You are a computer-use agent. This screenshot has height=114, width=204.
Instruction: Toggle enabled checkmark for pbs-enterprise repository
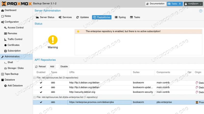pyautogui.click(x=41, y=102)
